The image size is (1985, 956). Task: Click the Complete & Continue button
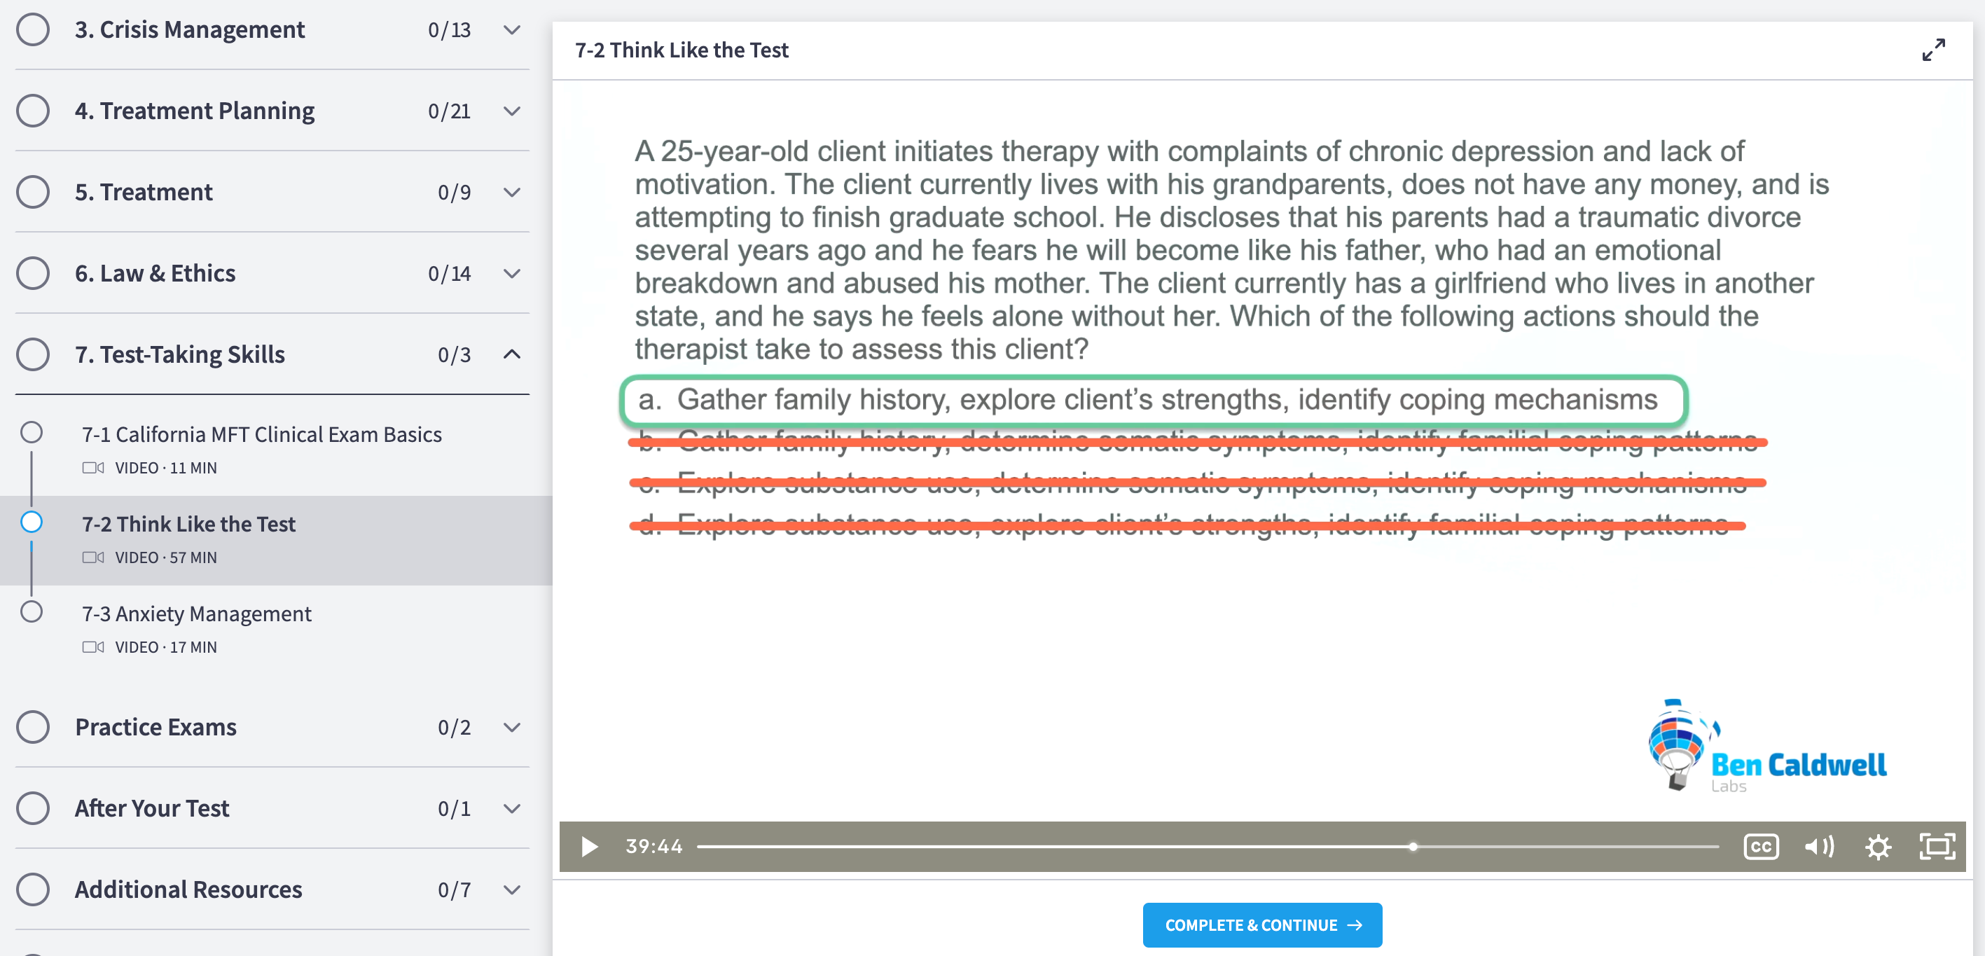click(1261, 924)
